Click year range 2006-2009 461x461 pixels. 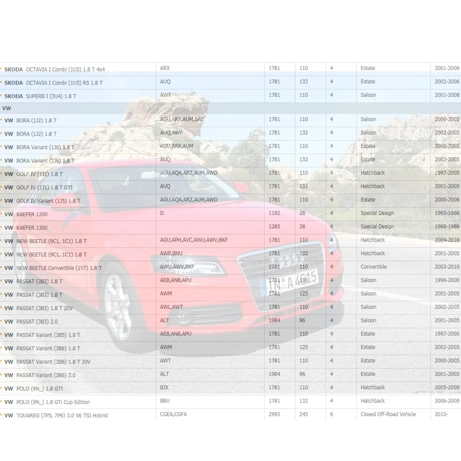(447, 401)
